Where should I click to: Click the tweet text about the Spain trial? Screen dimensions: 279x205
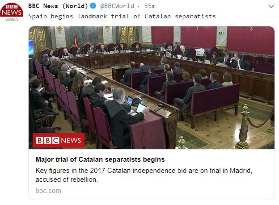[122, 16]
